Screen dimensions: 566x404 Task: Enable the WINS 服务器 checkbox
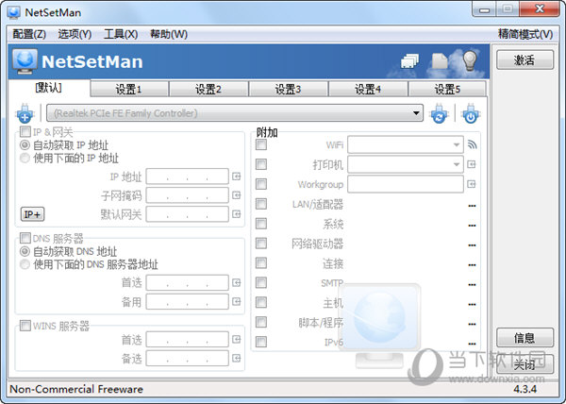tap(25, 326)
